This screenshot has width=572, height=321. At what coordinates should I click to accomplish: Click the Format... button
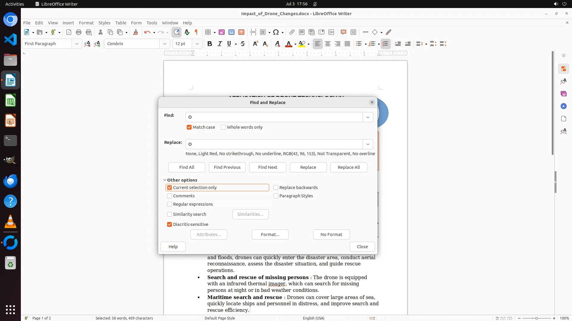pos(270,235)
